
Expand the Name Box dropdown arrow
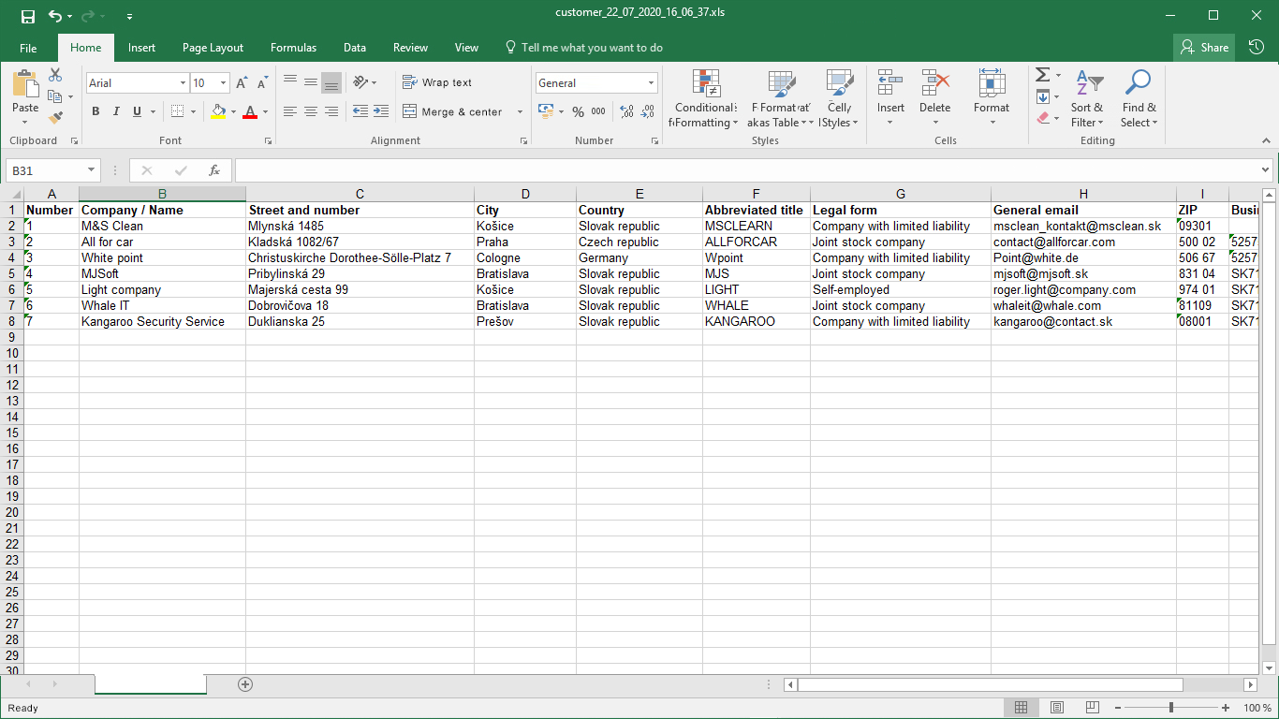pyautogui.click(x=91, y=170)
